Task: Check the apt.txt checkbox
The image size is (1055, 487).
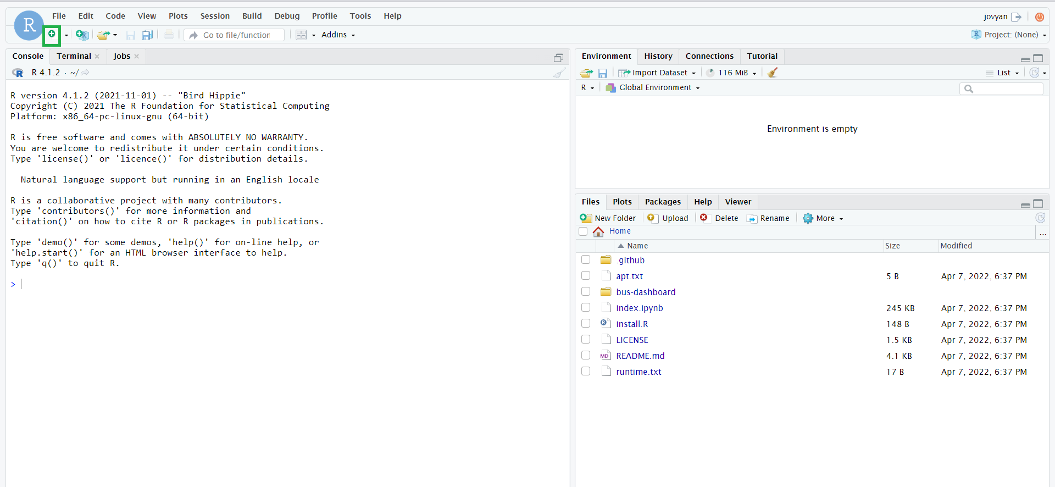Action: [586, 275]
